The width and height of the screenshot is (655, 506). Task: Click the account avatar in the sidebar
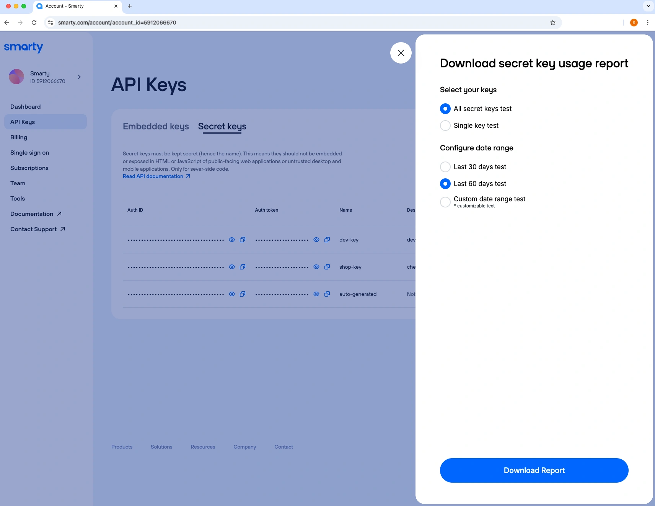click(x=16, y=77)
